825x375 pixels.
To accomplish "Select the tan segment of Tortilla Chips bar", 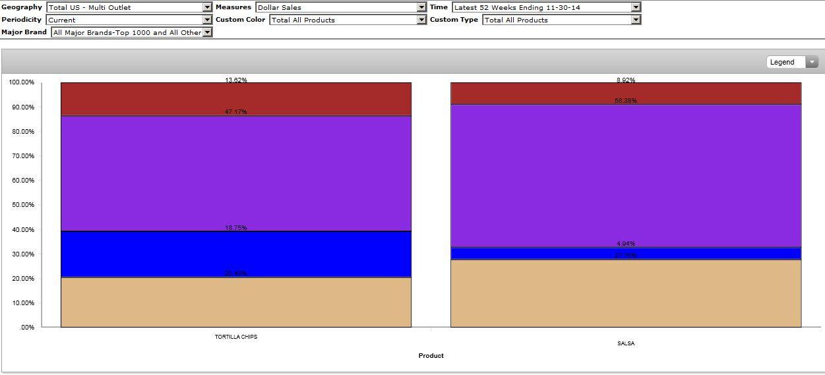I will 235,302.
